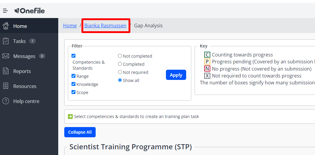Toggle the Knowledge filter checkbox
This screenshot has height=155, width=315.
[74, 84]
